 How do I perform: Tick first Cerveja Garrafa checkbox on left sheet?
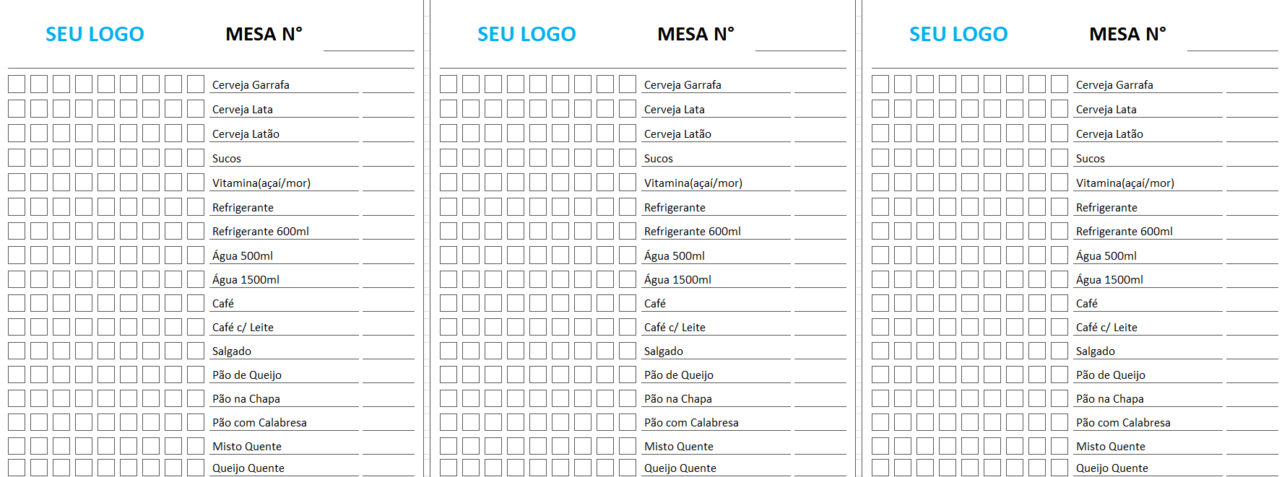(x=17, y=84)
